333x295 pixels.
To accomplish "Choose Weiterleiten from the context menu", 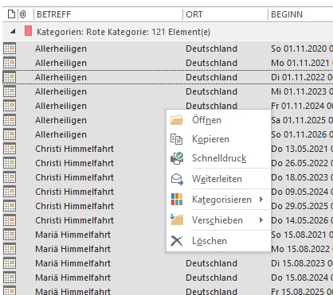I will tap(218, 179).
